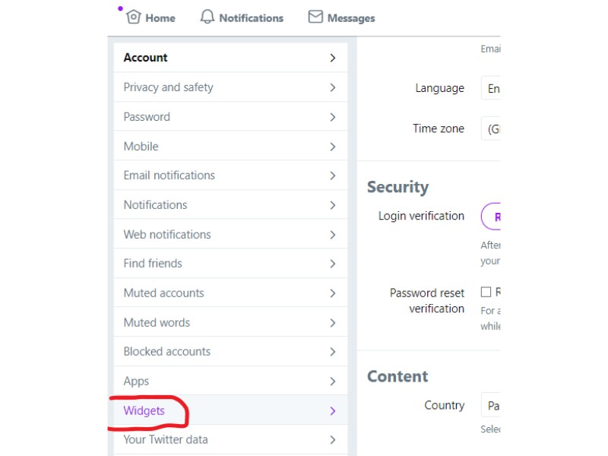This screenshot has width=608, height=456.
Task: Click the chevron next to Privacy and safety
Action: tap(333, 87)
